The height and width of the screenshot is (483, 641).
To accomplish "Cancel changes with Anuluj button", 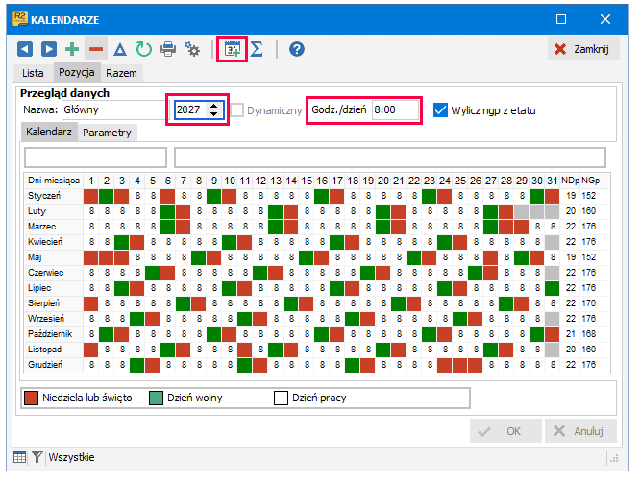I will point(580,431).
